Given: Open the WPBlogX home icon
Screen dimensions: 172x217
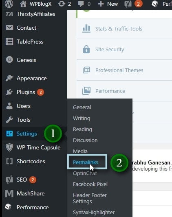Looking at the screenshot, I should tap(23, 4).
